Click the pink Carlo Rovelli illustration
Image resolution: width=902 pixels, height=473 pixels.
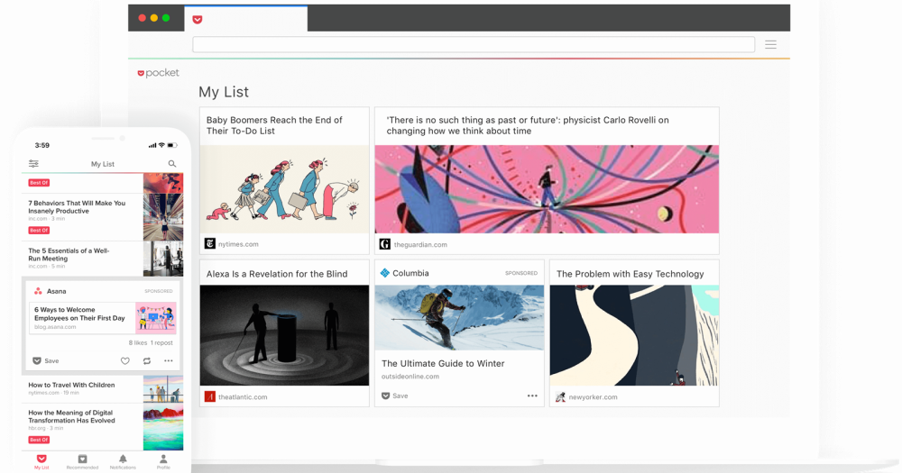click(x=548, y=189)
